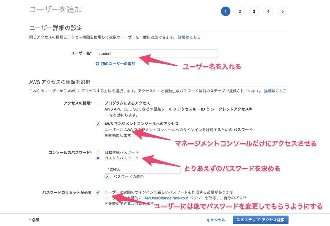Click the ユーザー詳細の設定 heading
The image size is (330, 226).
point(56,28)
